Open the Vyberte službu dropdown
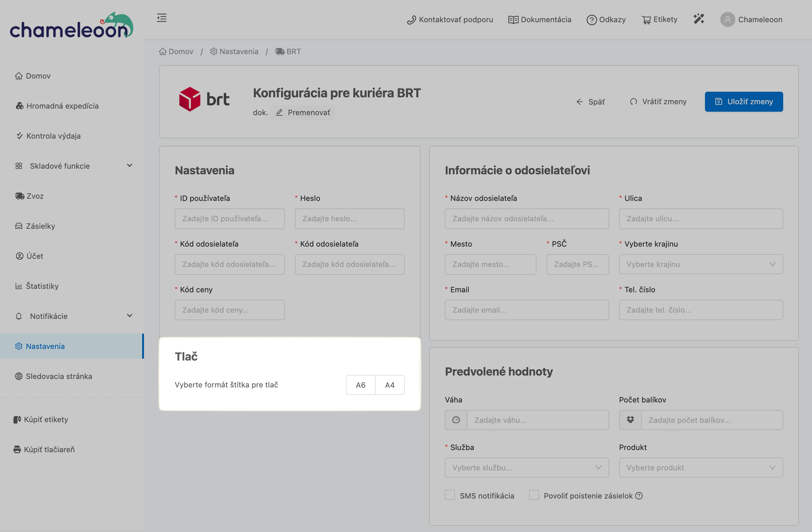 click(x=527, y=468)
